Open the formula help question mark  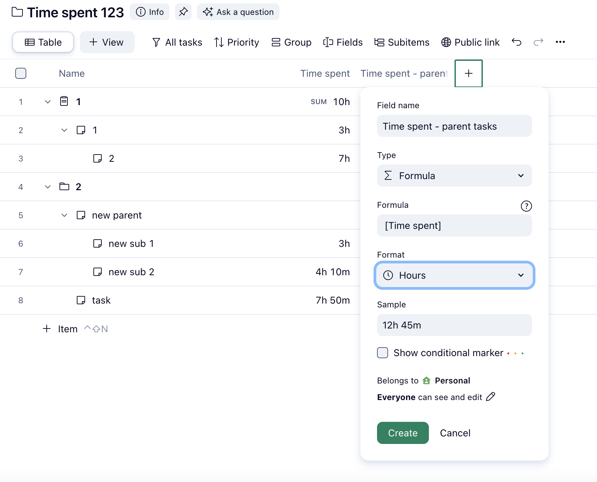(x=526, y=206)
